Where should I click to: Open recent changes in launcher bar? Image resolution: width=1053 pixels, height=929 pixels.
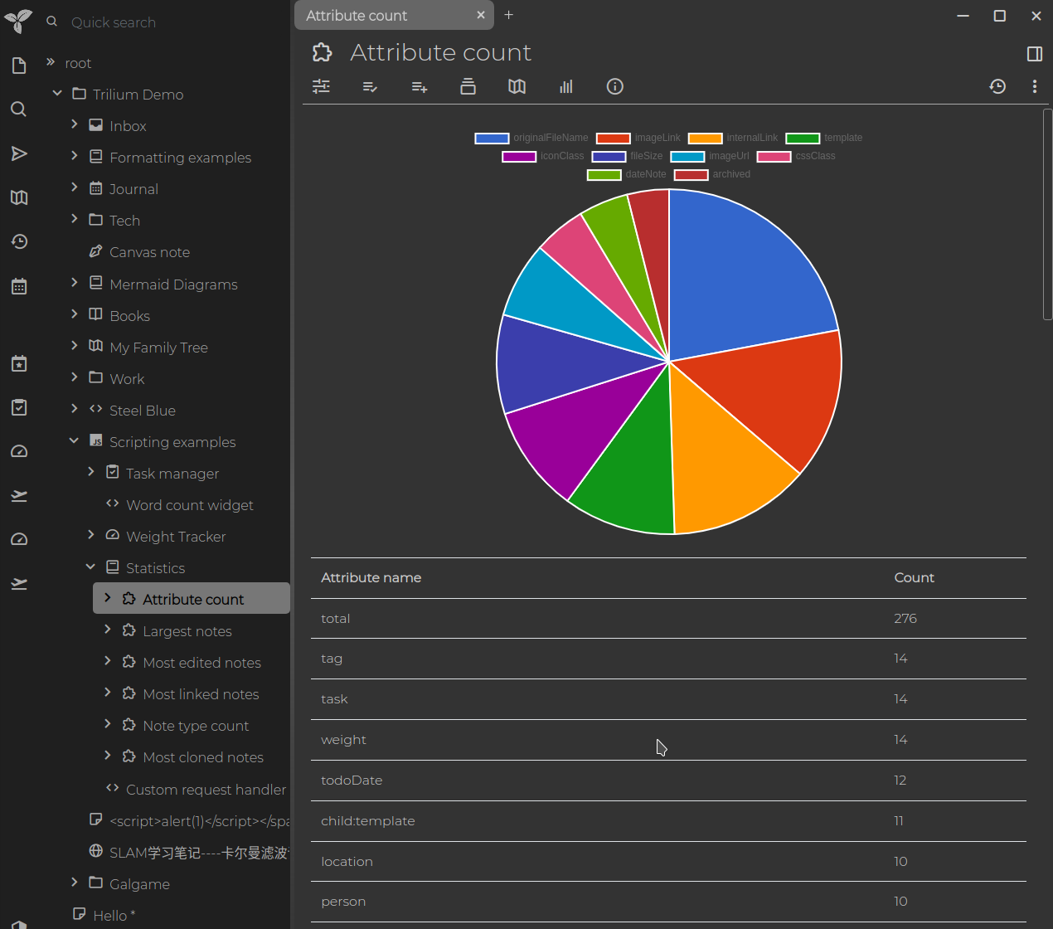click(19, 241)
